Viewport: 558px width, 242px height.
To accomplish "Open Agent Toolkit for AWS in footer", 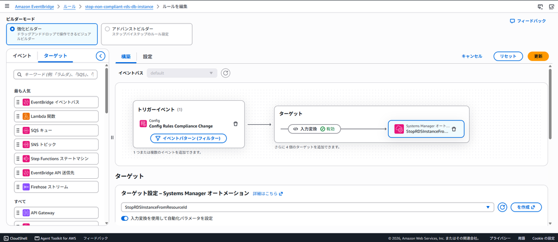I will point(55,238).
